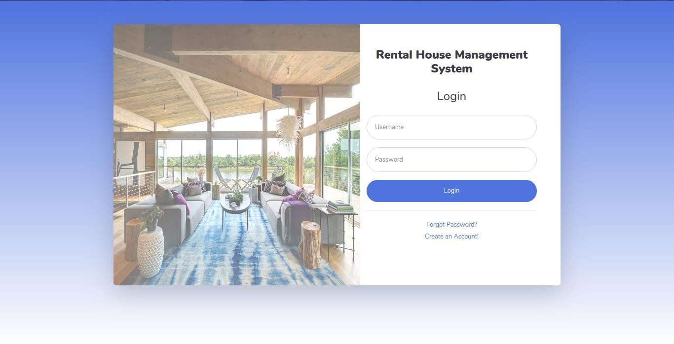
Task: Select the Rental House Management System heading
Action: [x=451, y=61]
